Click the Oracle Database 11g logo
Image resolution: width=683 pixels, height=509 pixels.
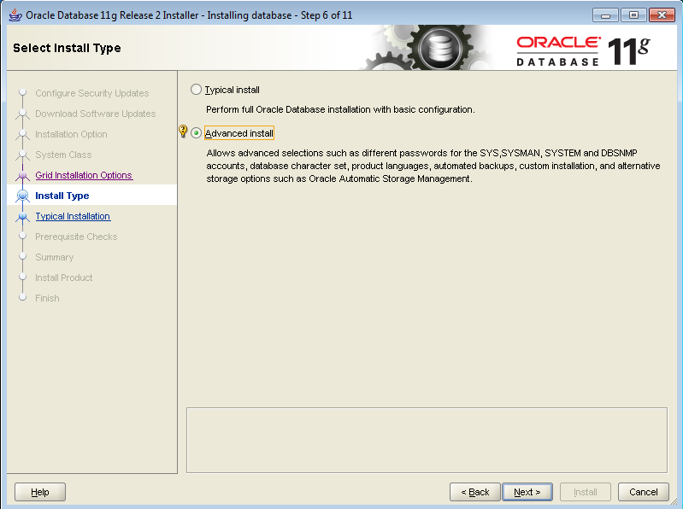pos(583,51)
